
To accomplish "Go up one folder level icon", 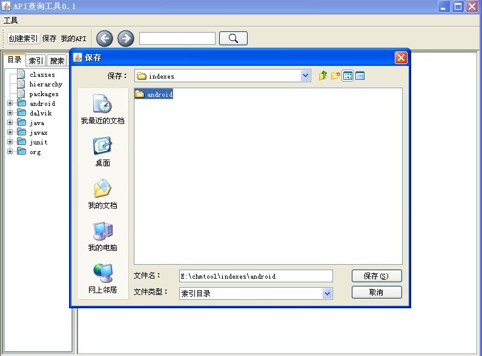I will point(323,76).
